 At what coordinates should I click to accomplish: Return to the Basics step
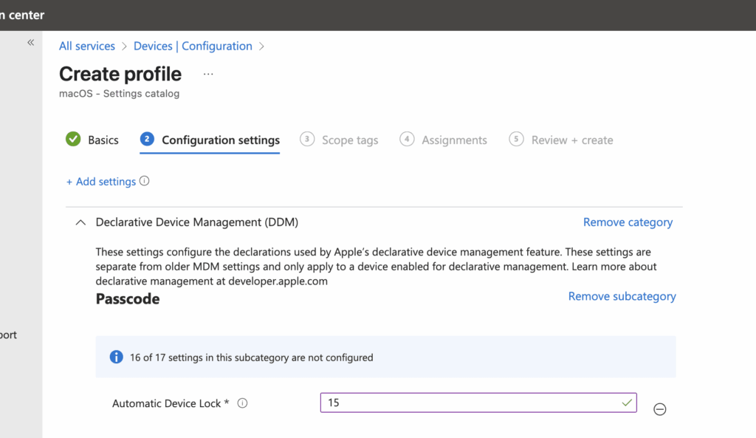click(x=92, y=140)
